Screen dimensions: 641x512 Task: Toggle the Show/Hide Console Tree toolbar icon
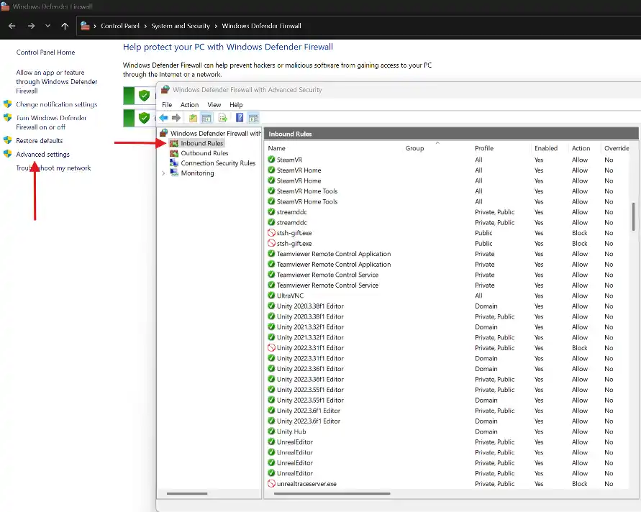click(x=206, y=118)
